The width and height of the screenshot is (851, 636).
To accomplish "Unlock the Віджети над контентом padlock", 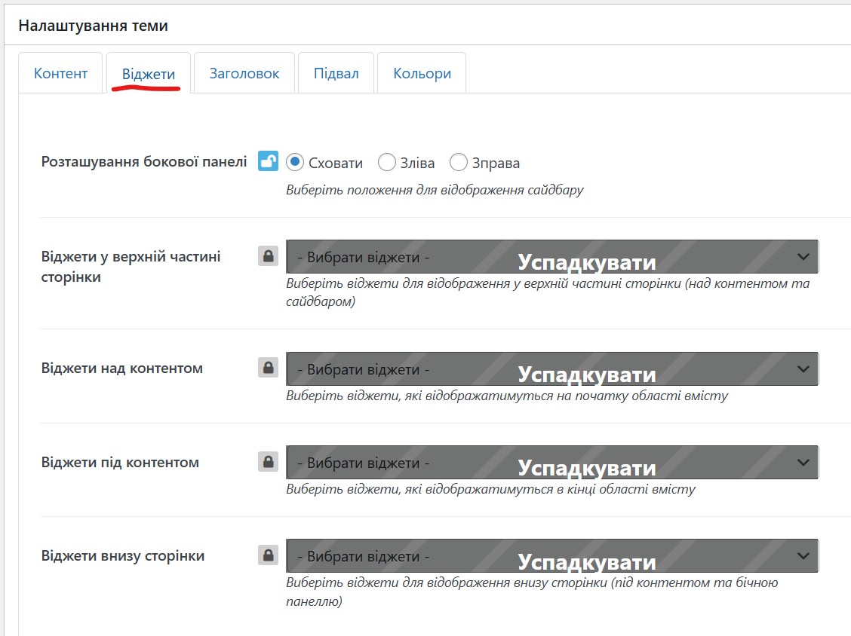I will tap(268, 368).
